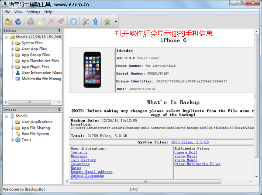Click the green star favorites icon
Screen dimensions: 262x195
point(107,21)
